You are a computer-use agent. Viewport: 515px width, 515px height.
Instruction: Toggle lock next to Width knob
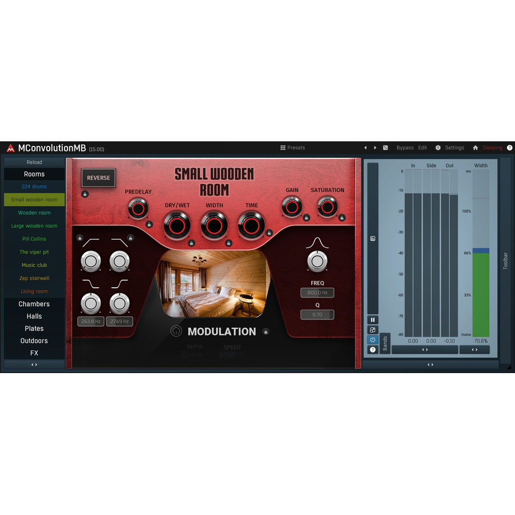click(228, 243)
